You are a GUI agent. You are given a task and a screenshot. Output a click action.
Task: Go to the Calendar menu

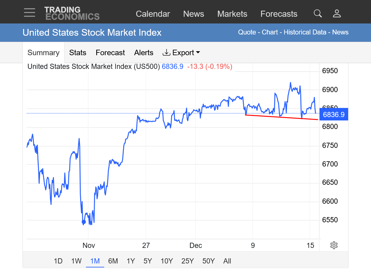point(153,14)
